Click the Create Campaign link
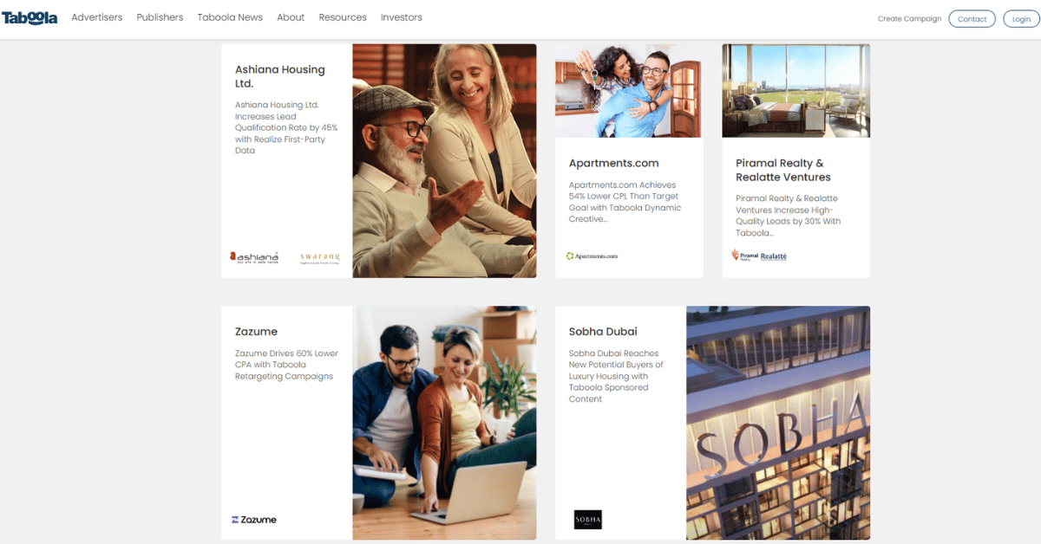 click(909, 18)
